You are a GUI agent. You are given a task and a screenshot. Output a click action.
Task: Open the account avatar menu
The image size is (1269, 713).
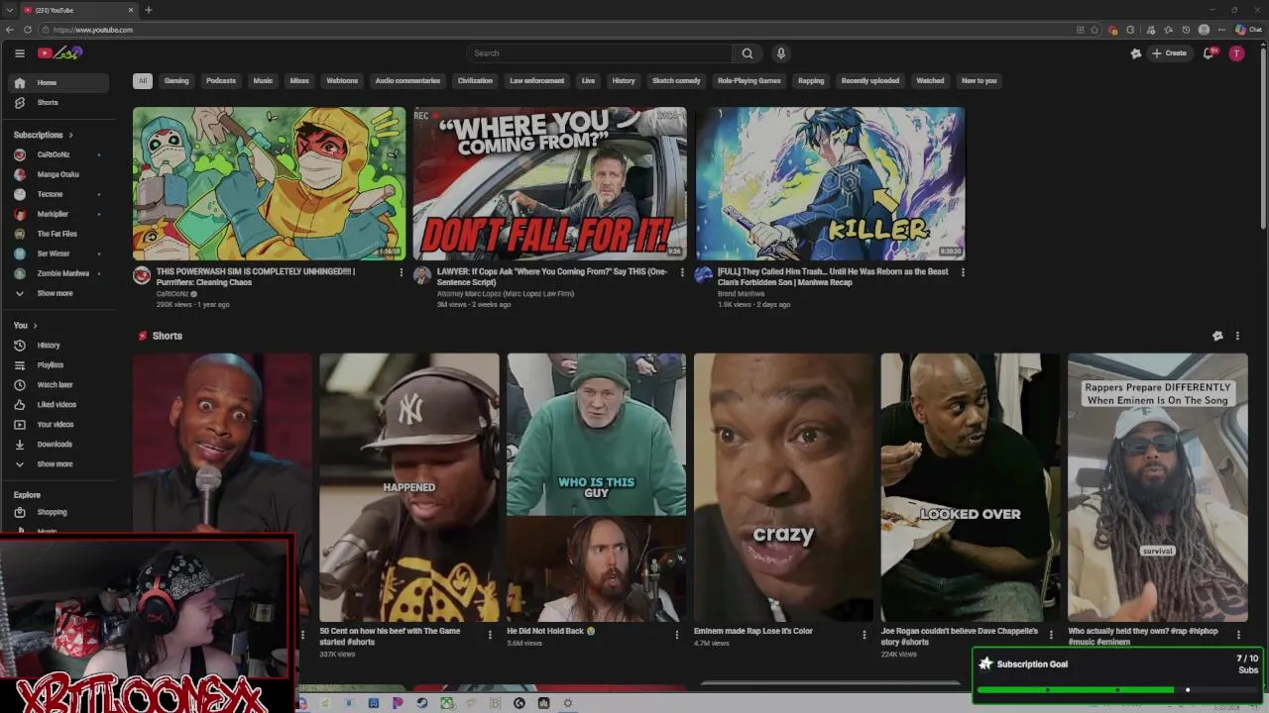tap(1236, 53)
